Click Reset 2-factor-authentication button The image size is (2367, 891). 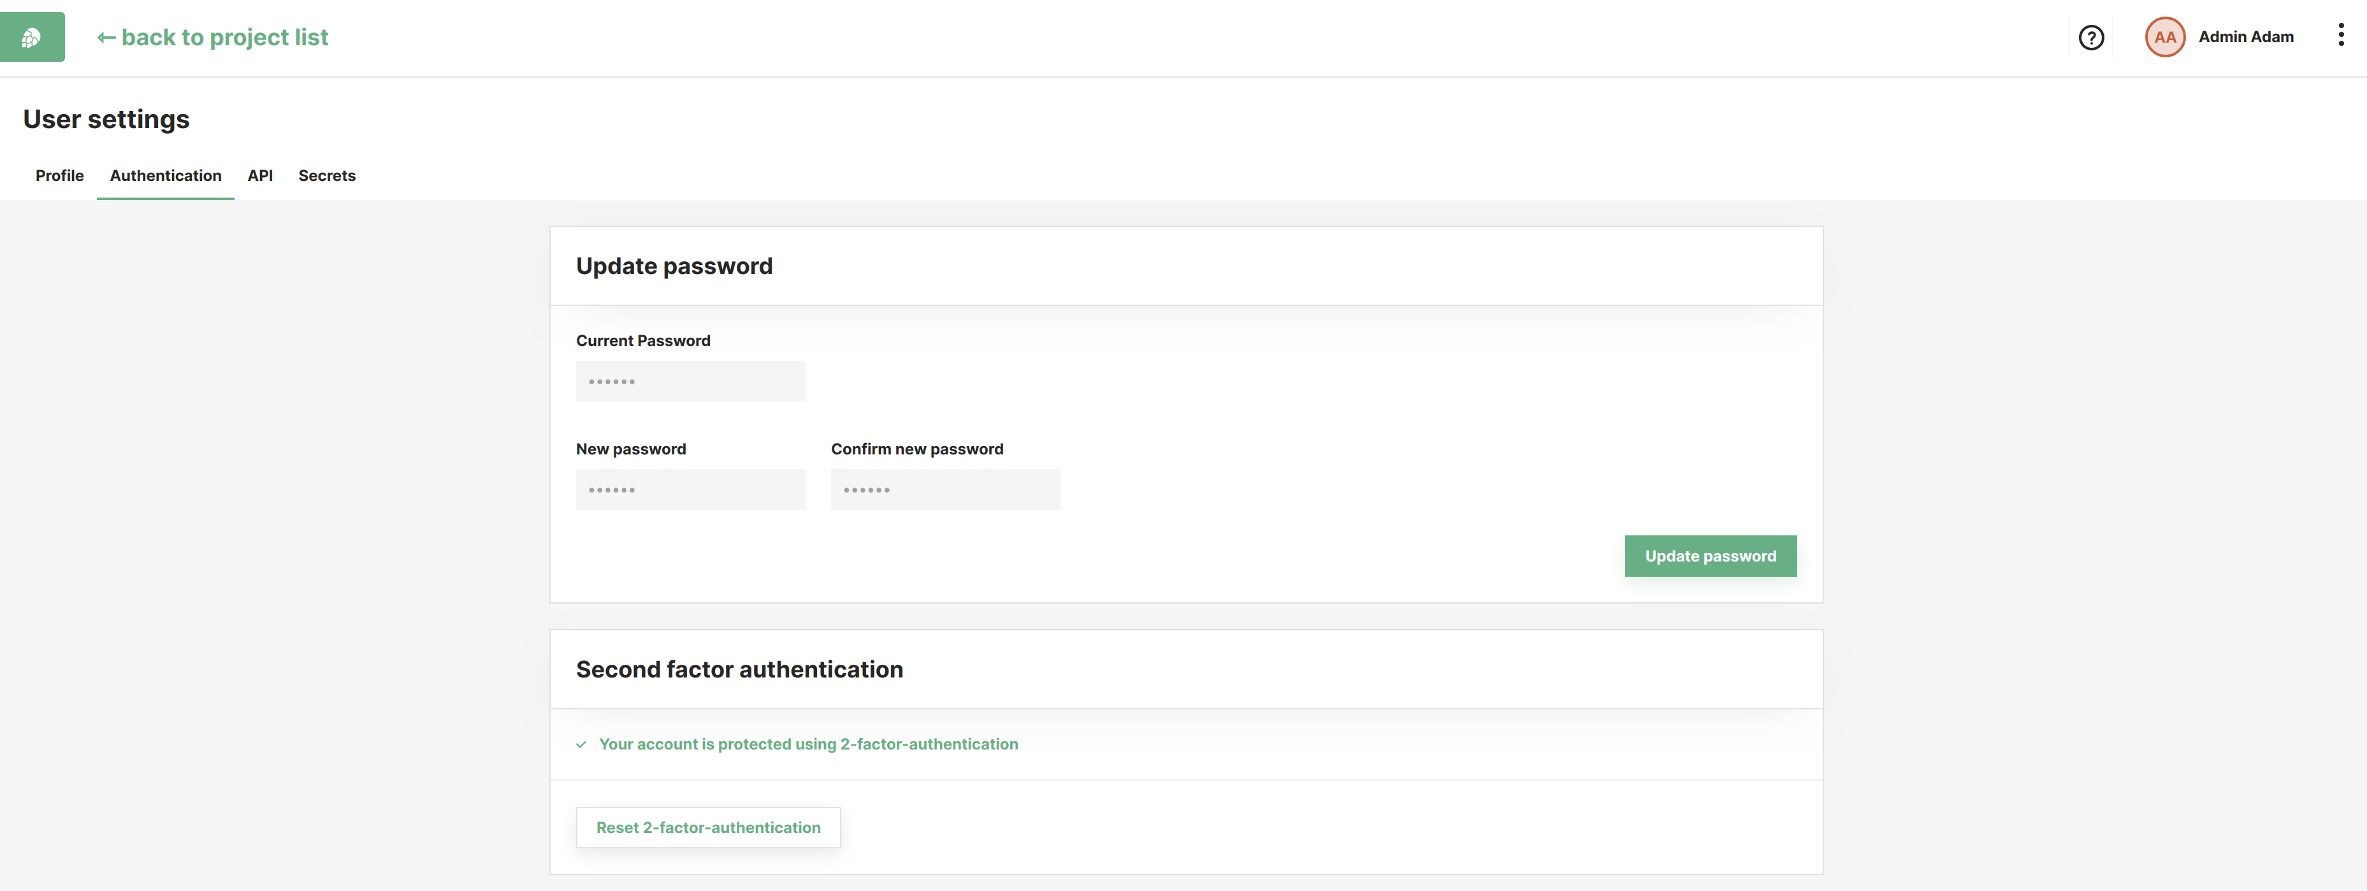click(x=708, y=826)
